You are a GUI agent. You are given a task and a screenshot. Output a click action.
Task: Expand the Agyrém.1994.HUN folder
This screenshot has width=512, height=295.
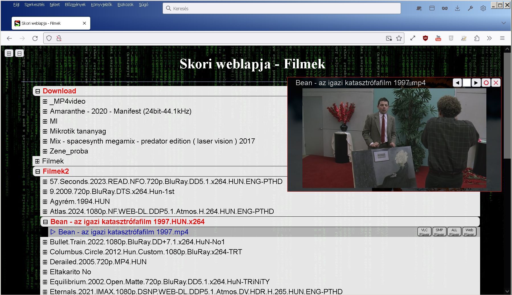point(45,202)
